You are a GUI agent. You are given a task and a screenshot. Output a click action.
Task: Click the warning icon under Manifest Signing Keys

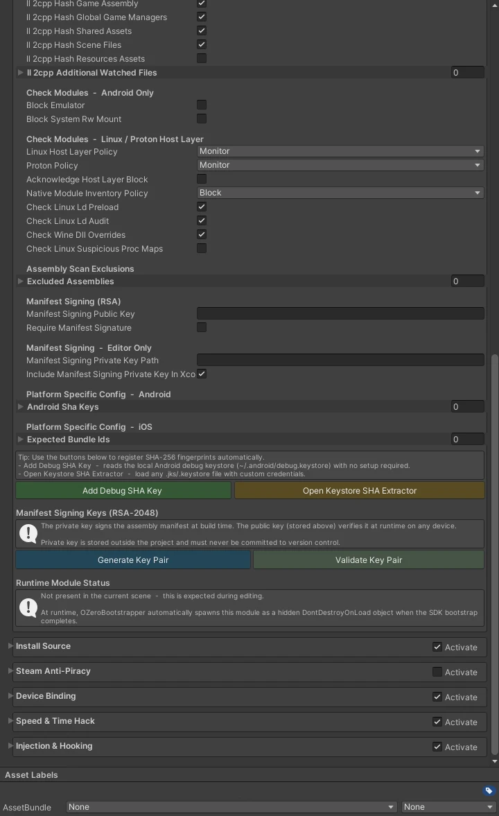(x=28, y=533)
